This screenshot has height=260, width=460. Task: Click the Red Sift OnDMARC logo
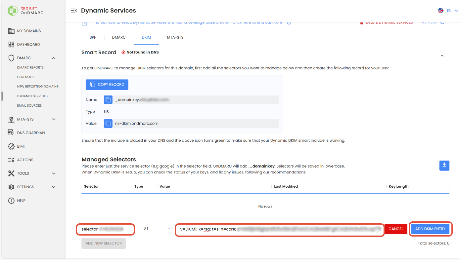pos(26,11)
